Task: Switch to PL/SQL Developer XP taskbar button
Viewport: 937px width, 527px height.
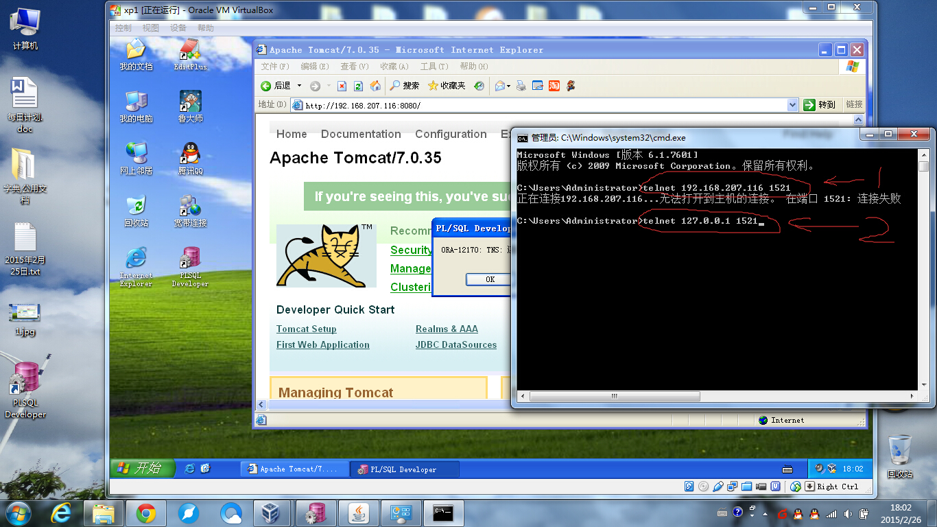Action: tap(405, 469)
